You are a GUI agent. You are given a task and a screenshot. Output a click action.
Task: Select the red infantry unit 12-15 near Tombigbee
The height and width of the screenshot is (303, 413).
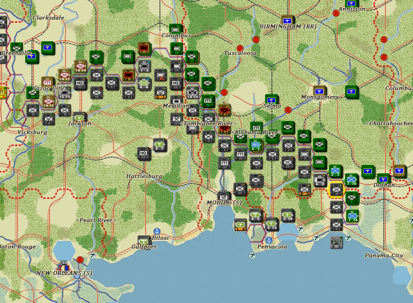tap(224, 110)
